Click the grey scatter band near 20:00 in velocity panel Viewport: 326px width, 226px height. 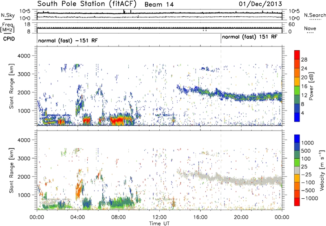[241, 181]
